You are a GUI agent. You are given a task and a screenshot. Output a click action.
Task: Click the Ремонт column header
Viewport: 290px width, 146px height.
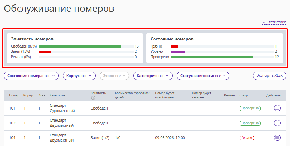pyautogui.click(x=230, y=95)
